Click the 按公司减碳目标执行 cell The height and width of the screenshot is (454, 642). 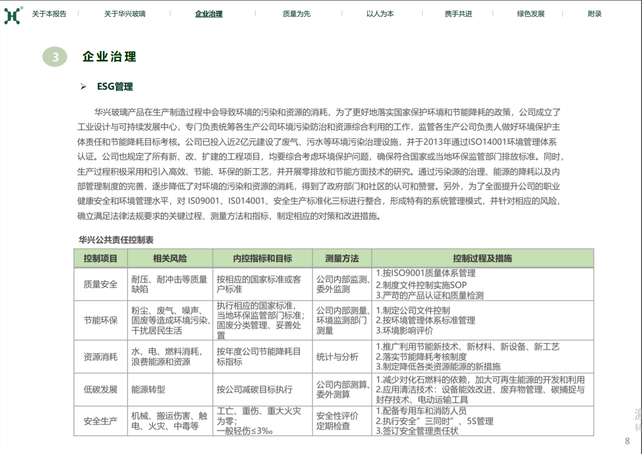pos(262,389)
